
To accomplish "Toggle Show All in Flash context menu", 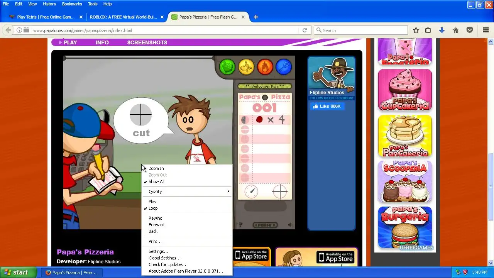I will point(187,181).
